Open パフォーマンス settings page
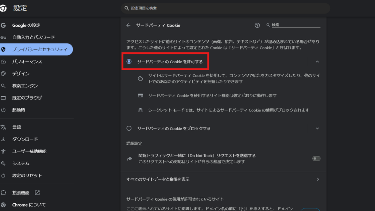Screen dimensions: 375x211 27,61
